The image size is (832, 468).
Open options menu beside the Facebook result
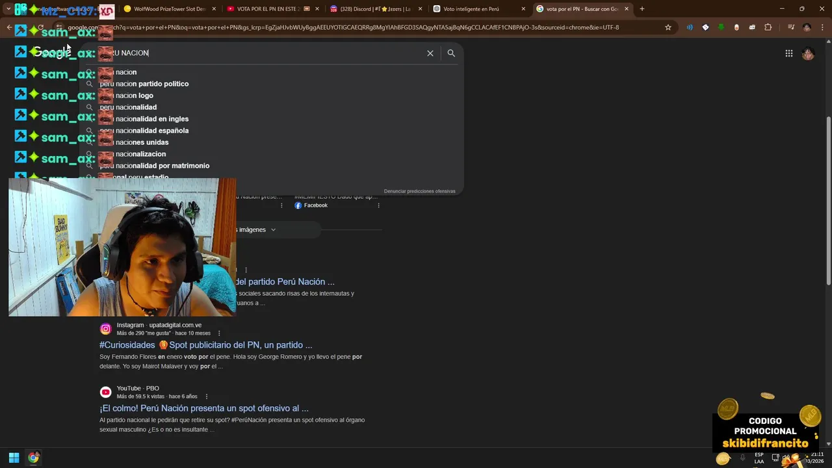coord(378,205)
